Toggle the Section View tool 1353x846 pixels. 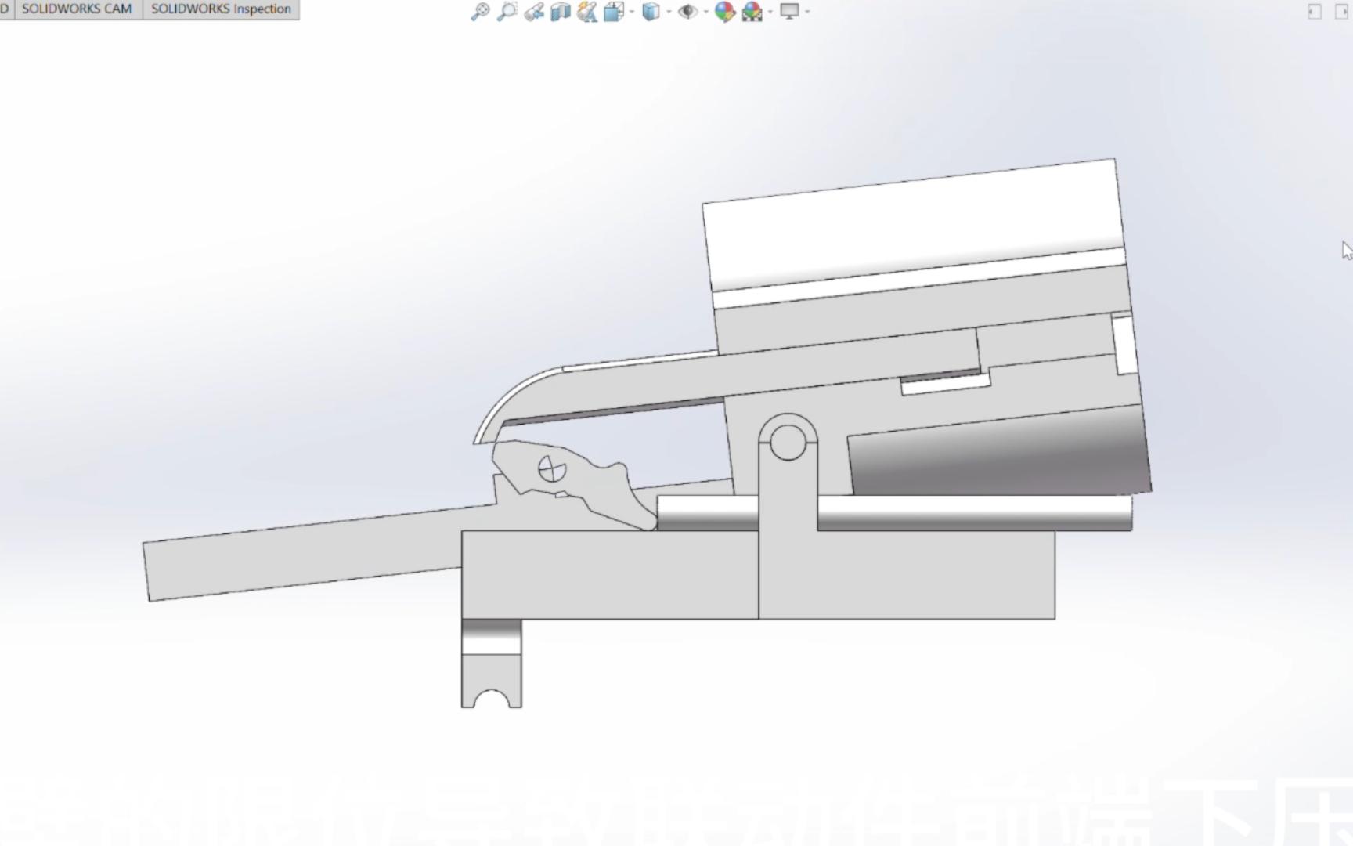[x=561, y=12]
